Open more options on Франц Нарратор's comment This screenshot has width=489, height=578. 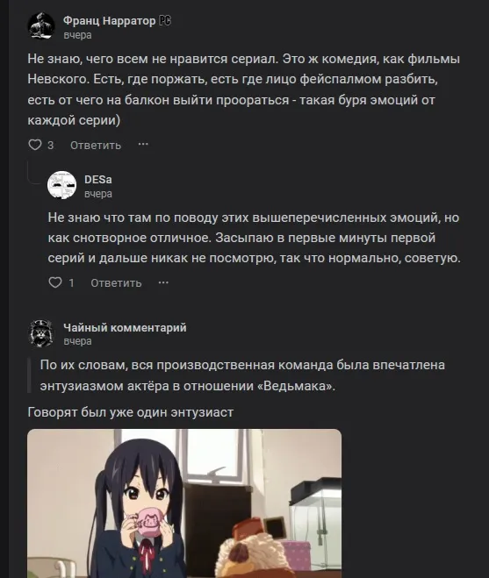[143, 144]
